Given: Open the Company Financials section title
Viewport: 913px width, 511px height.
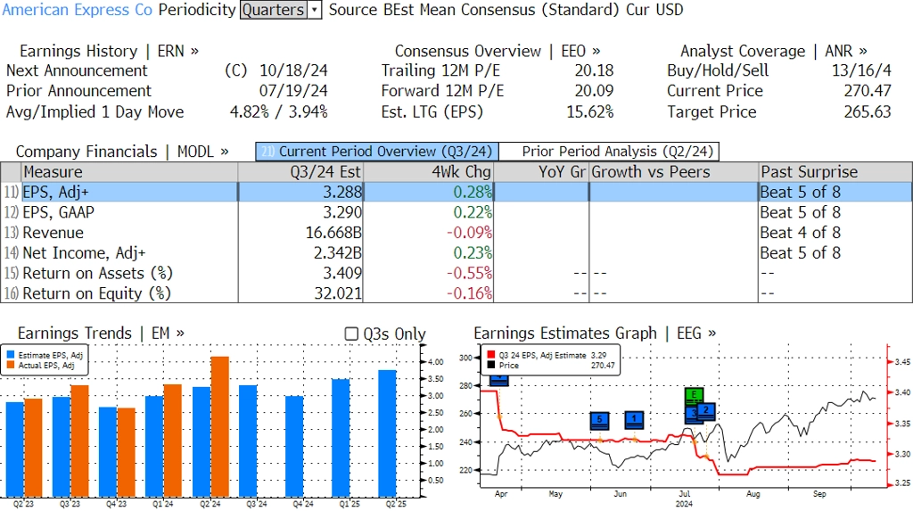Looking at the screenshot, I should [x=86, y=152].
